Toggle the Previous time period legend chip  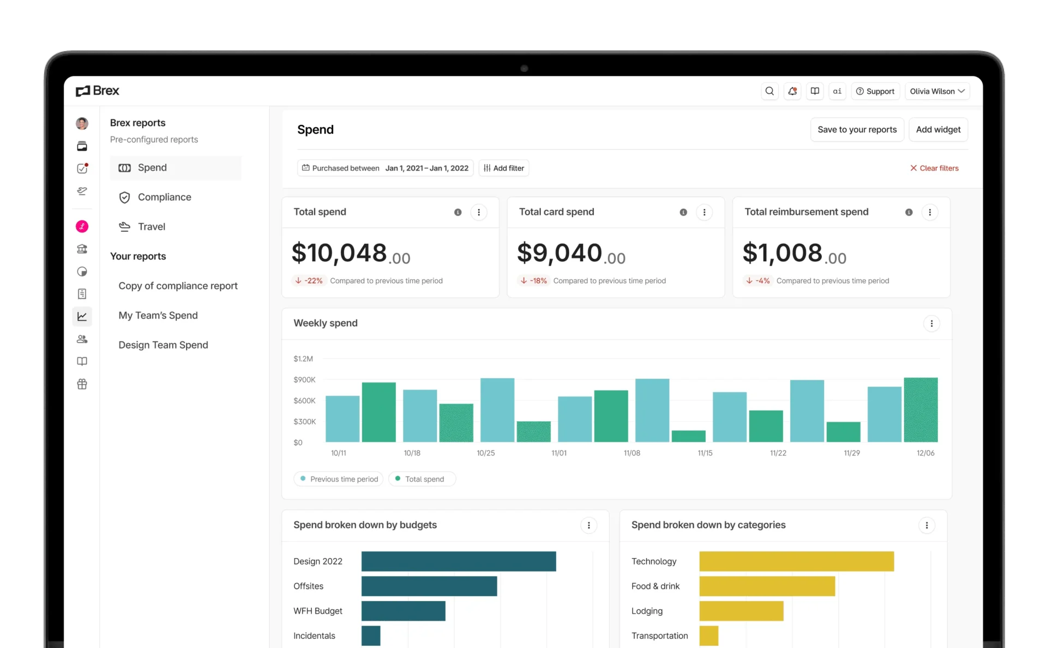[338, 478]
